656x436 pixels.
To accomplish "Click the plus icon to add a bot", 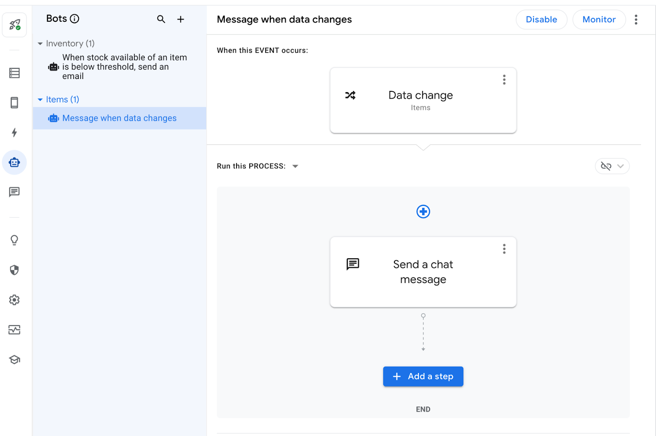I will (180, 19).
